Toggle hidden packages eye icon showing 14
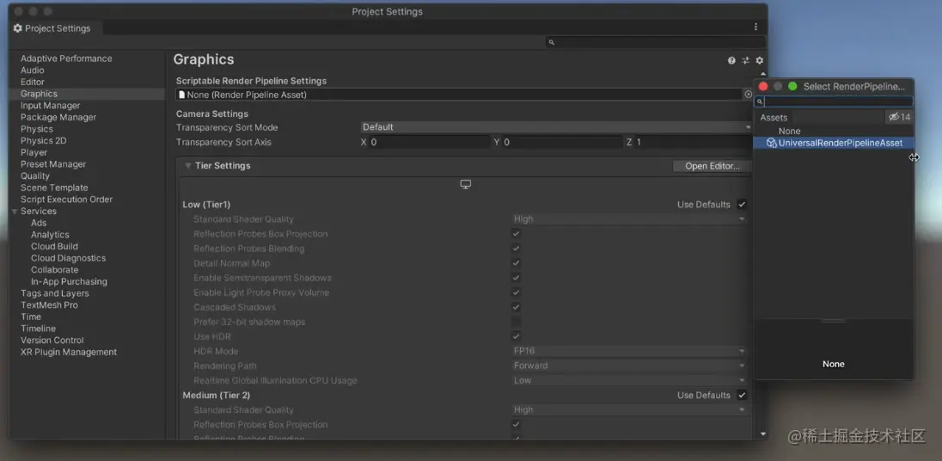The width and height of the screenshot is (942, 461). pos(899,117)
